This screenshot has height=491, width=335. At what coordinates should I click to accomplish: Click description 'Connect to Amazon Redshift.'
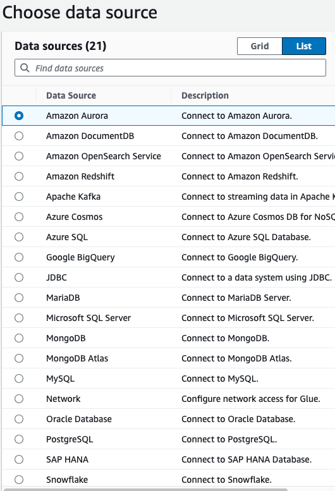pos(240,176)
